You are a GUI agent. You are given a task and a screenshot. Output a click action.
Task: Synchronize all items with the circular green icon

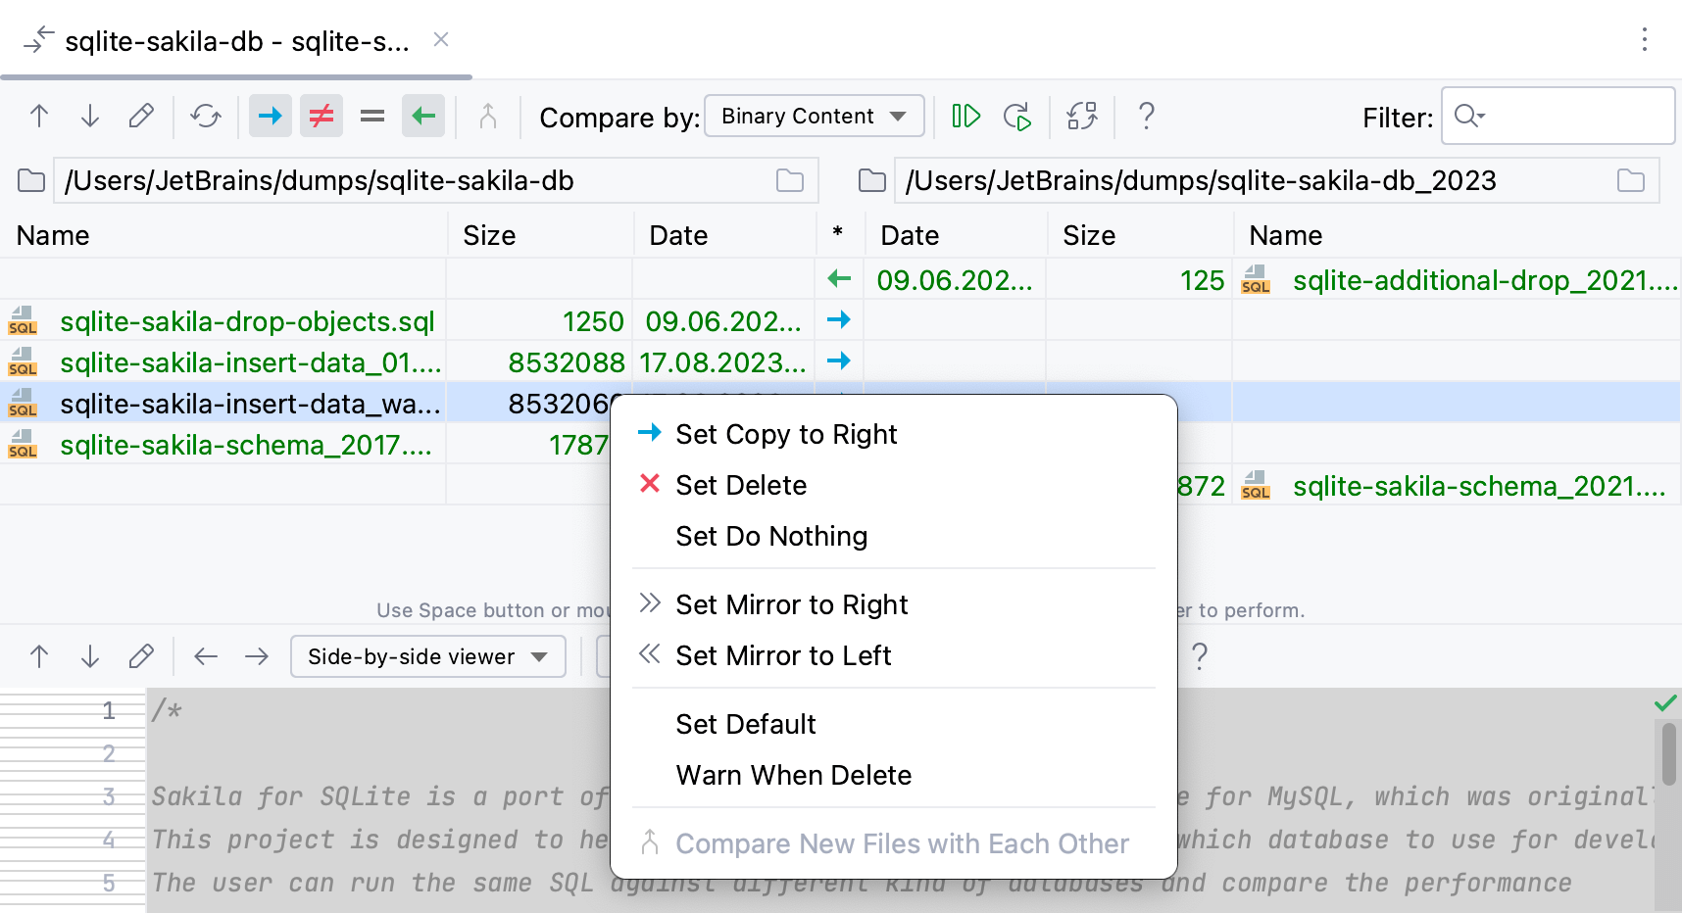(1018, 116)
